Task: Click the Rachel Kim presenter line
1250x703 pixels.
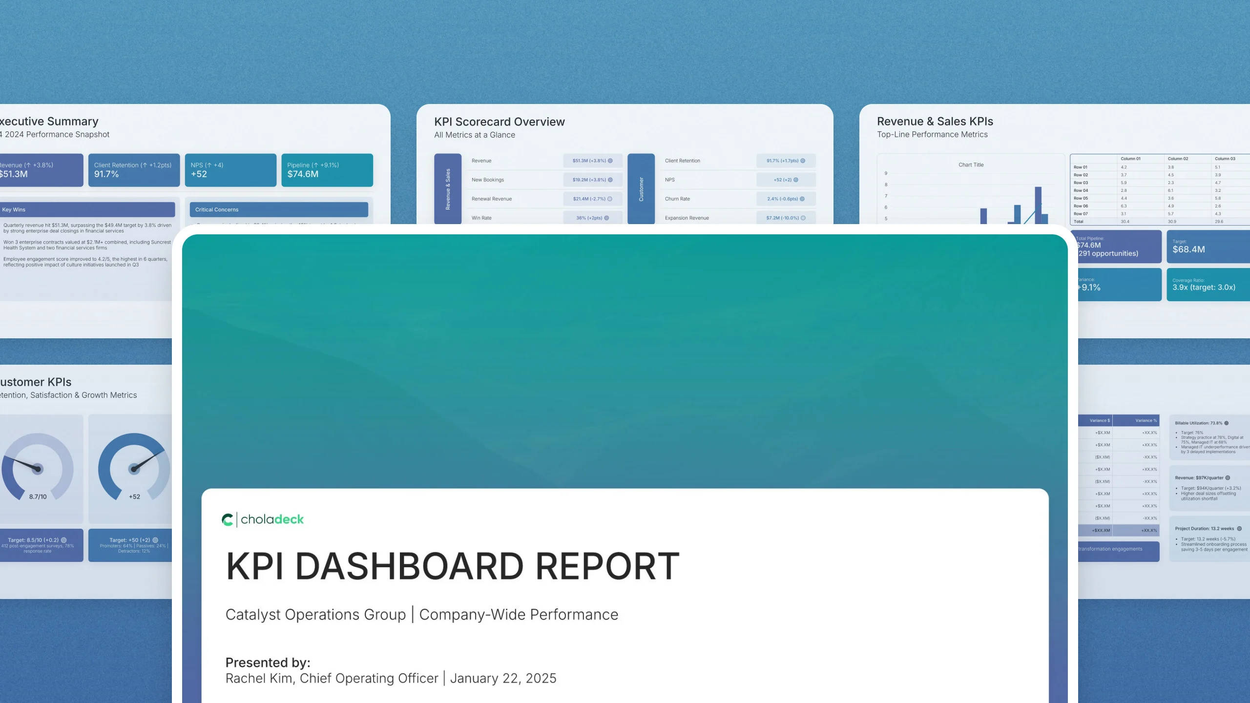Action: click(x=391, y=679)
